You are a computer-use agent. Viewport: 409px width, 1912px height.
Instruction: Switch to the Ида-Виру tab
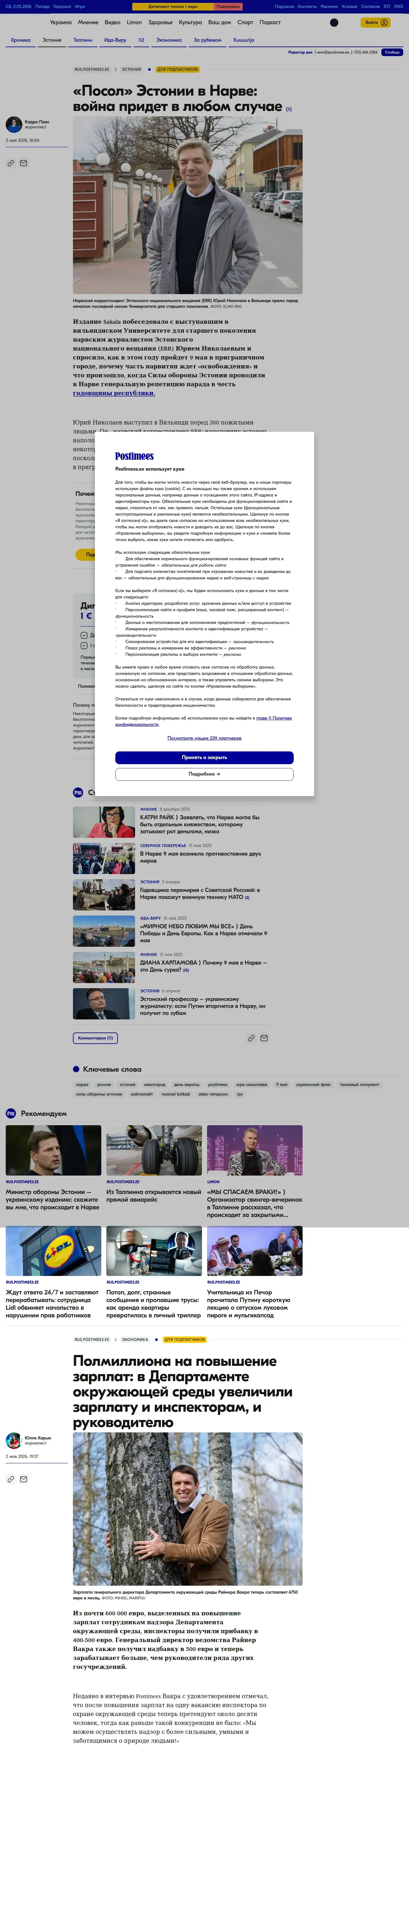pos(115,40)
